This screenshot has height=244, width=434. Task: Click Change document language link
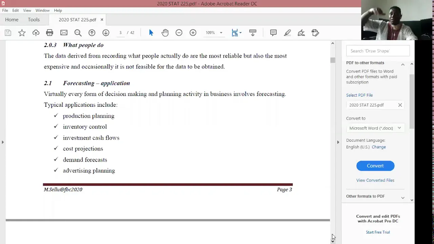point(379,147)
